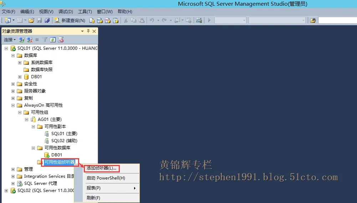The height and width of the screenshot is (203, 357).
Task: Collapse the SQL01 server node
Action: click(6, 48)
